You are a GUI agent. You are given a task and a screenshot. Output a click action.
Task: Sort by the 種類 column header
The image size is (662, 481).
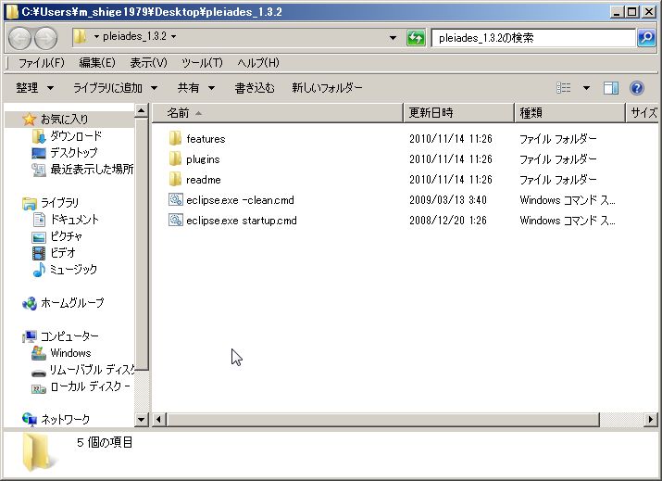(569, 113)
